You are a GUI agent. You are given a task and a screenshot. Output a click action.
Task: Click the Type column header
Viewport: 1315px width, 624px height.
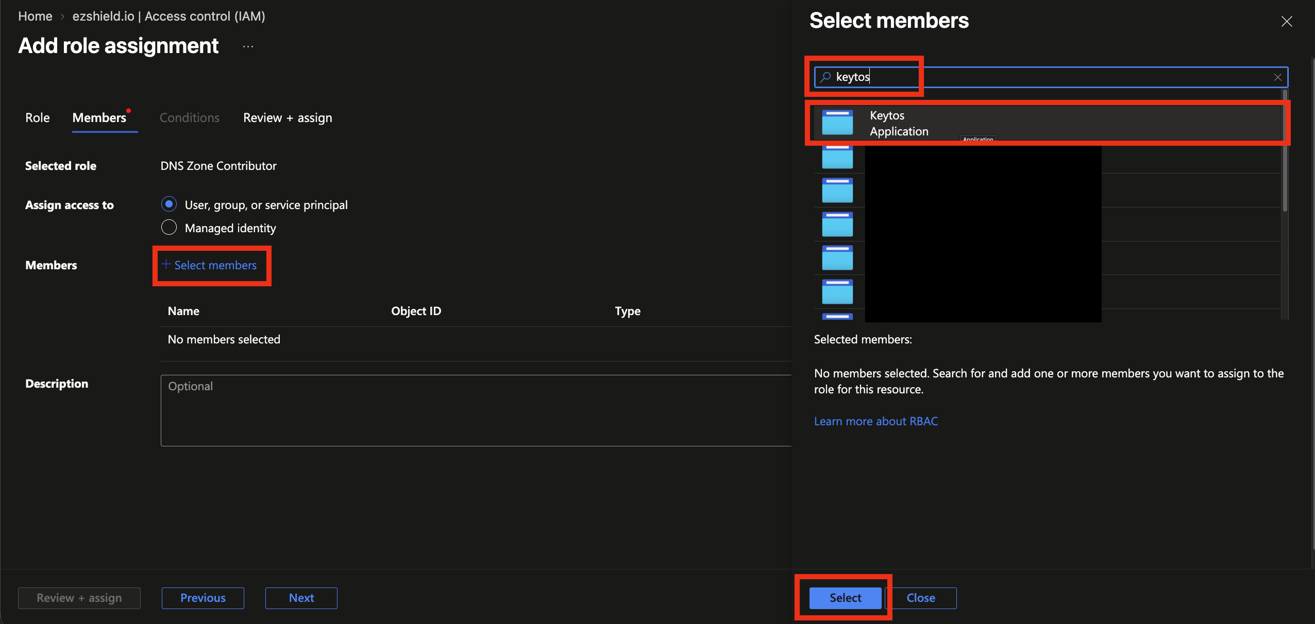click(628, 311)
